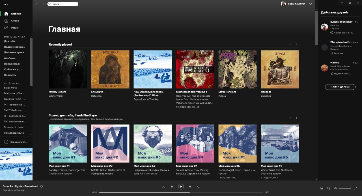The height and width of the screenshot is (196, 362).
Task: Open Подкасты in library
Action: (x=10, y=75)
